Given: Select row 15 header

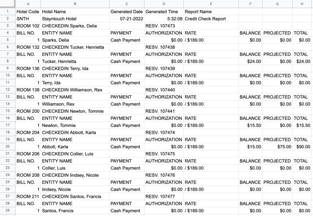Looking at the screenshot, I should tap(7, 111).
